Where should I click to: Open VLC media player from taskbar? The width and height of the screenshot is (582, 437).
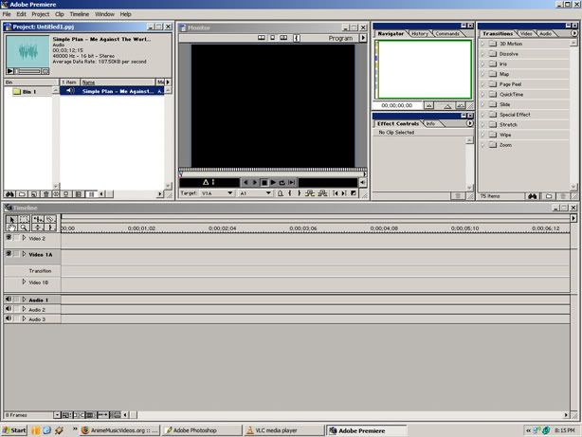(283, 430)
